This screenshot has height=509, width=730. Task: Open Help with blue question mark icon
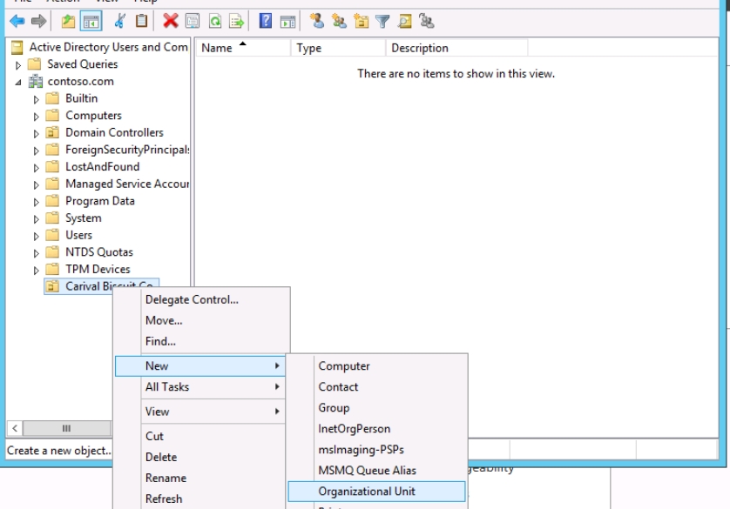coord(266,21)
